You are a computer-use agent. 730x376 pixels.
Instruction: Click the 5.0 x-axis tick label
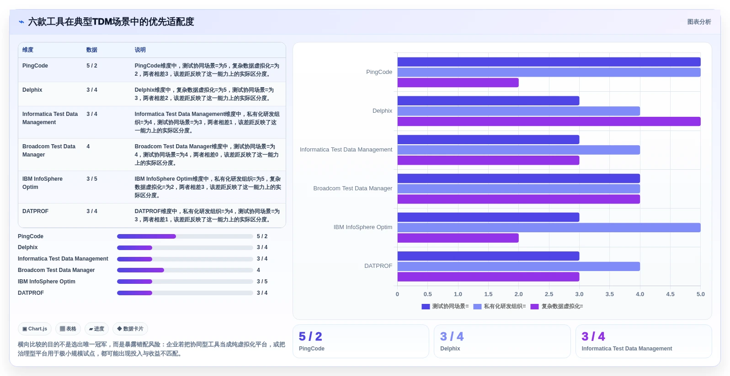[x=700, y=294]
